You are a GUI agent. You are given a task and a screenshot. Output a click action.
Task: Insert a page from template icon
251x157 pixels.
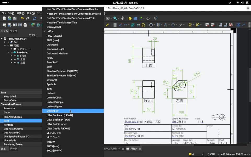point(10,25)
